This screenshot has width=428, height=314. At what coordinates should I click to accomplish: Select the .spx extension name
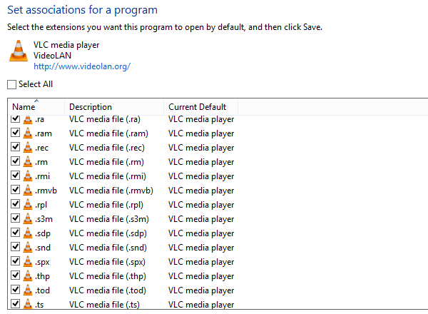42,262
